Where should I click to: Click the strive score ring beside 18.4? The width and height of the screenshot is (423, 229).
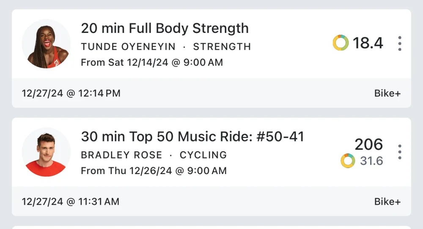point(341,43)
